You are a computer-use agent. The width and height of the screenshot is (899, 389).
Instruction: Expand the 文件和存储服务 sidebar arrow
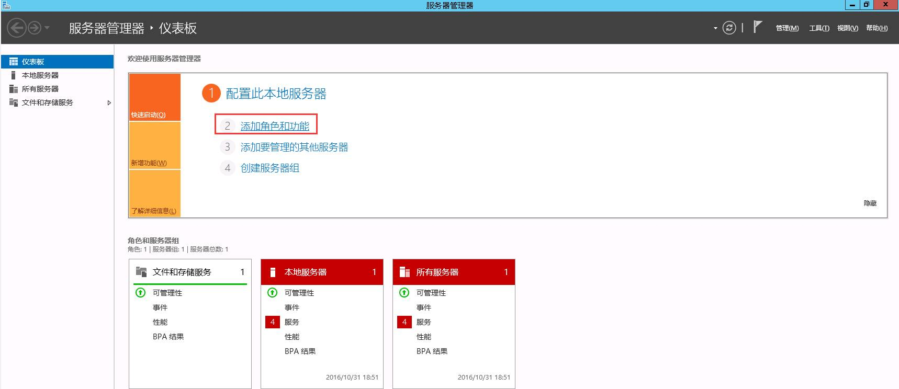[x=109, y=103]
